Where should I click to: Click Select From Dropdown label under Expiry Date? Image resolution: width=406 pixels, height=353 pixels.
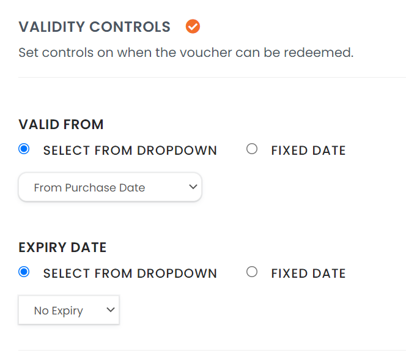(x=130, y=273)
